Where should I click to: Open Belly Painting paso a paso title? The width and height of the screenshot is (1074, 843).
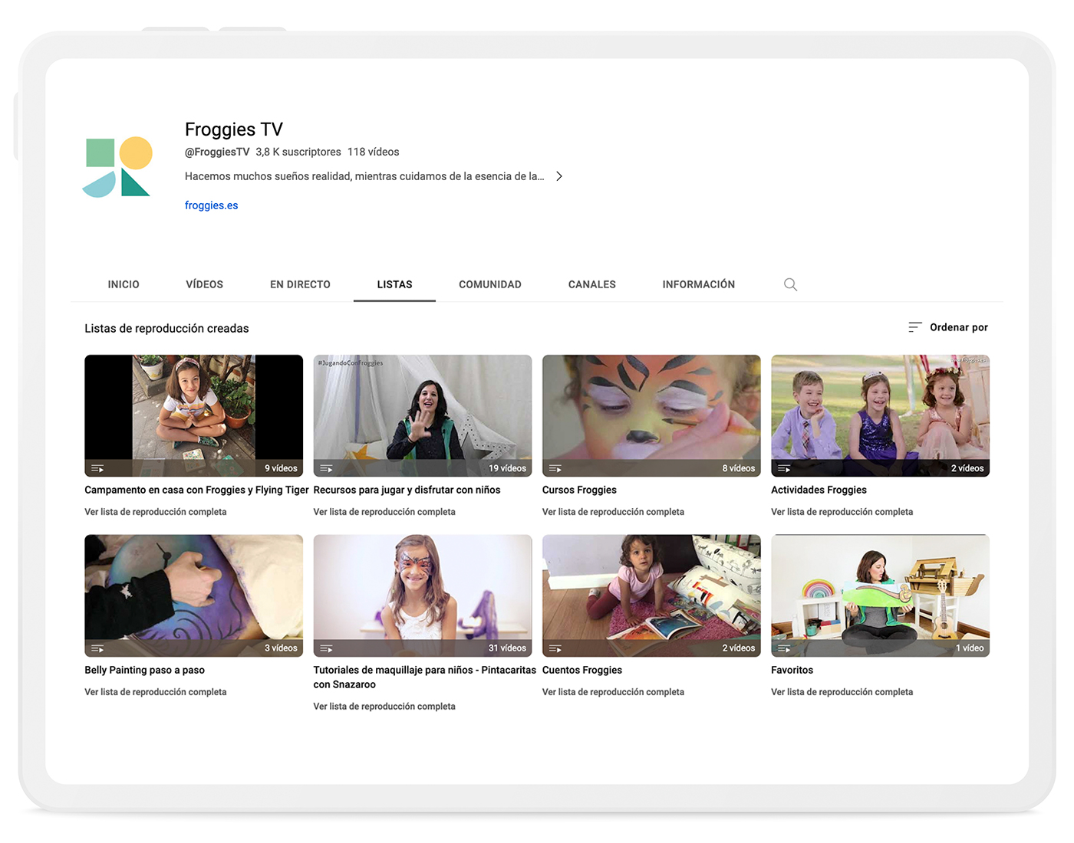pos(144,670)
